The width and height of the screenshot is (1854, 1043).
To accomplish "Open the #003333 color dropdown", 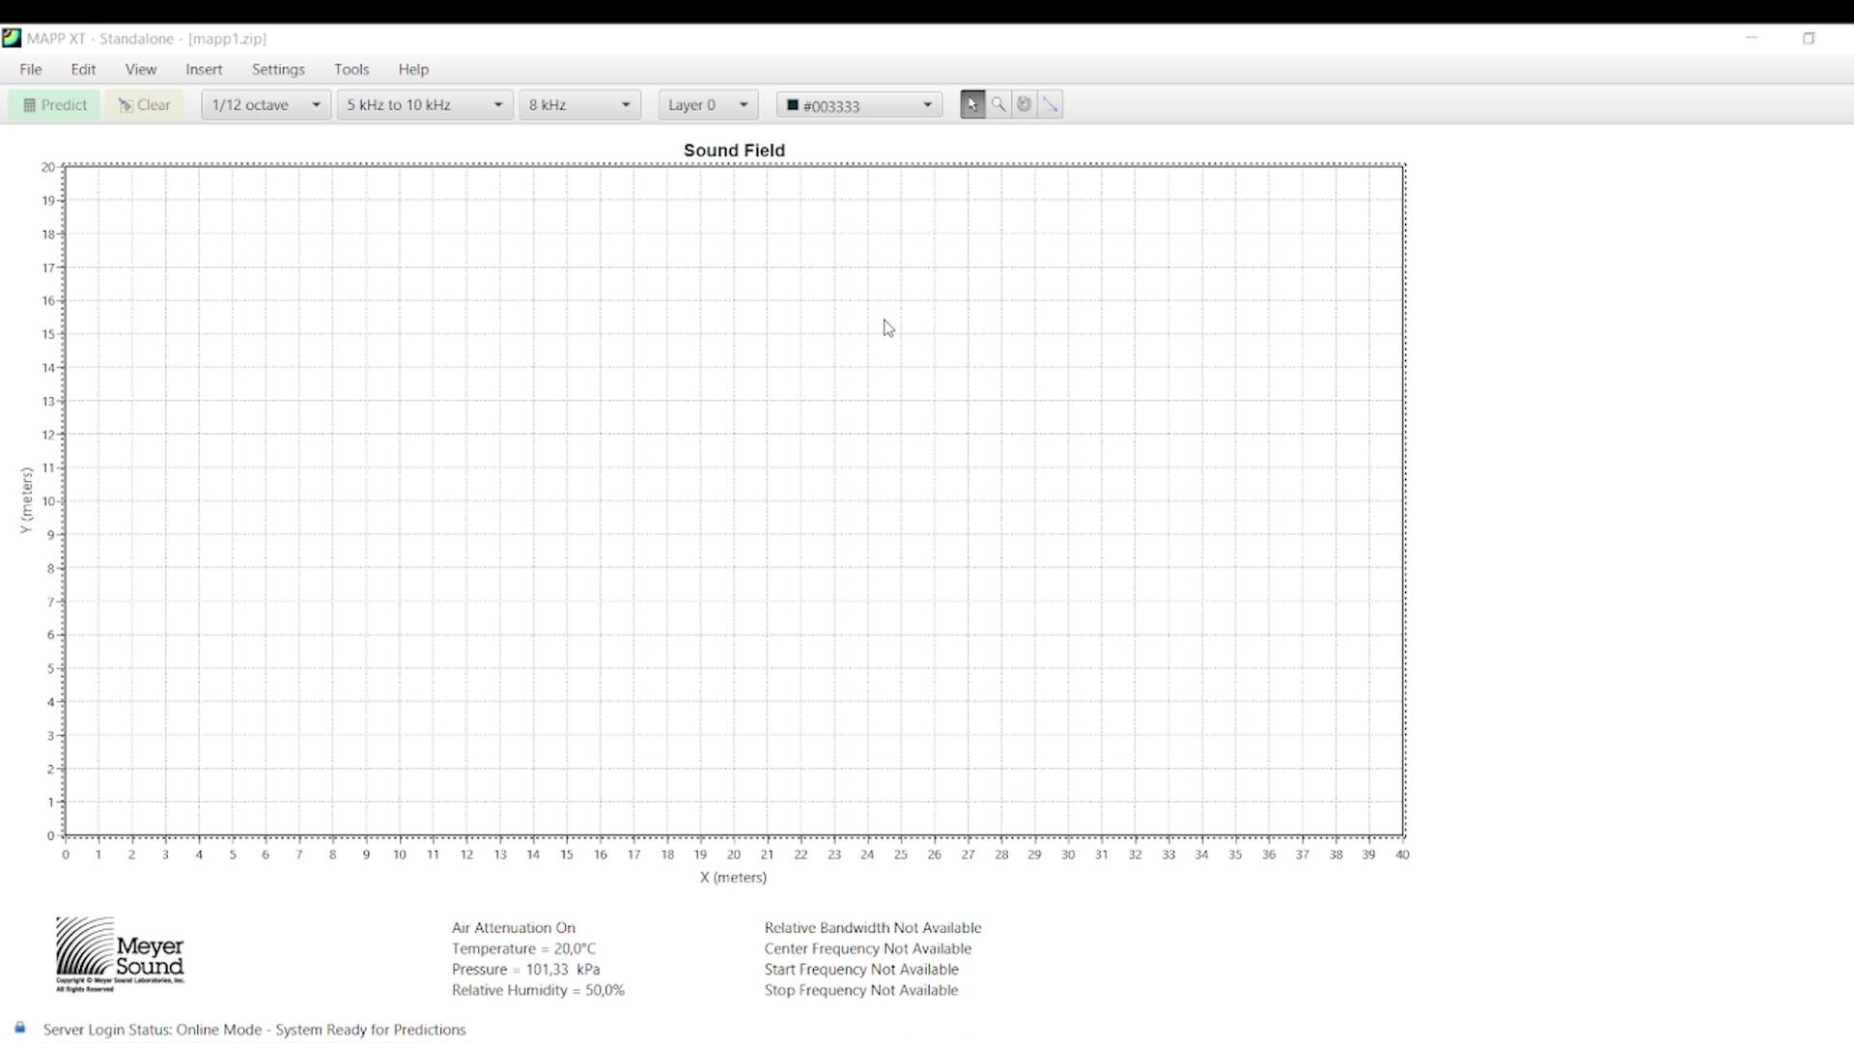I will click(x=859, y=104).
